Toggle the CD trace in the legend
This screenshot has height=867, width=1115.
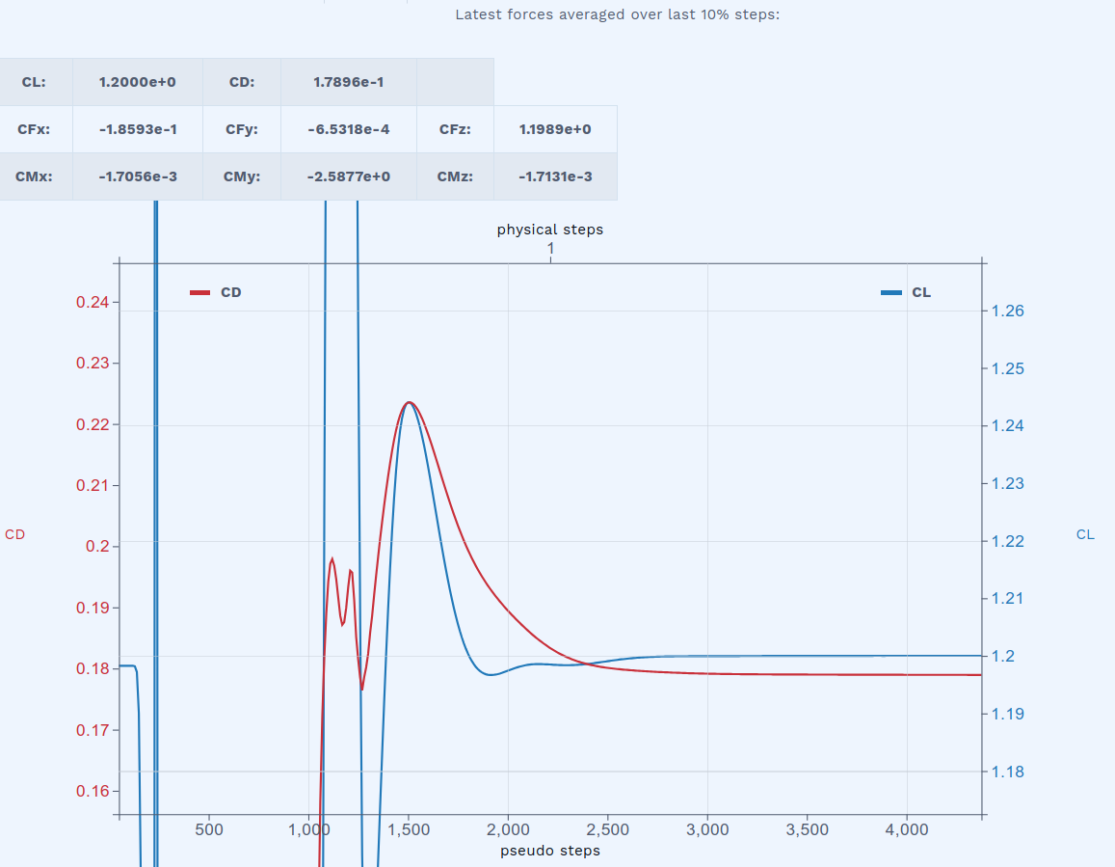(x=230, y=292)
